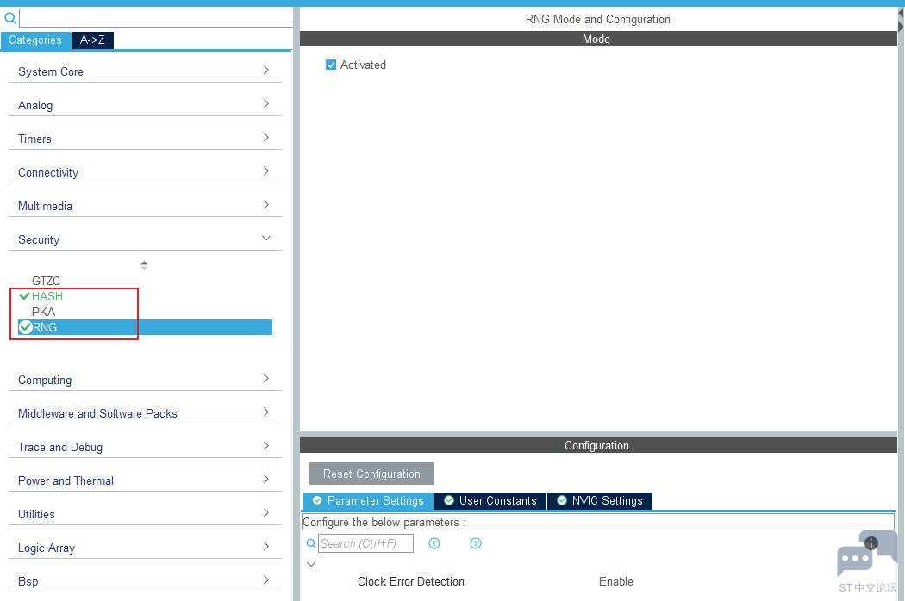905x601 pixels.
Task: Expand the Timers category
Action: [144, 139]
